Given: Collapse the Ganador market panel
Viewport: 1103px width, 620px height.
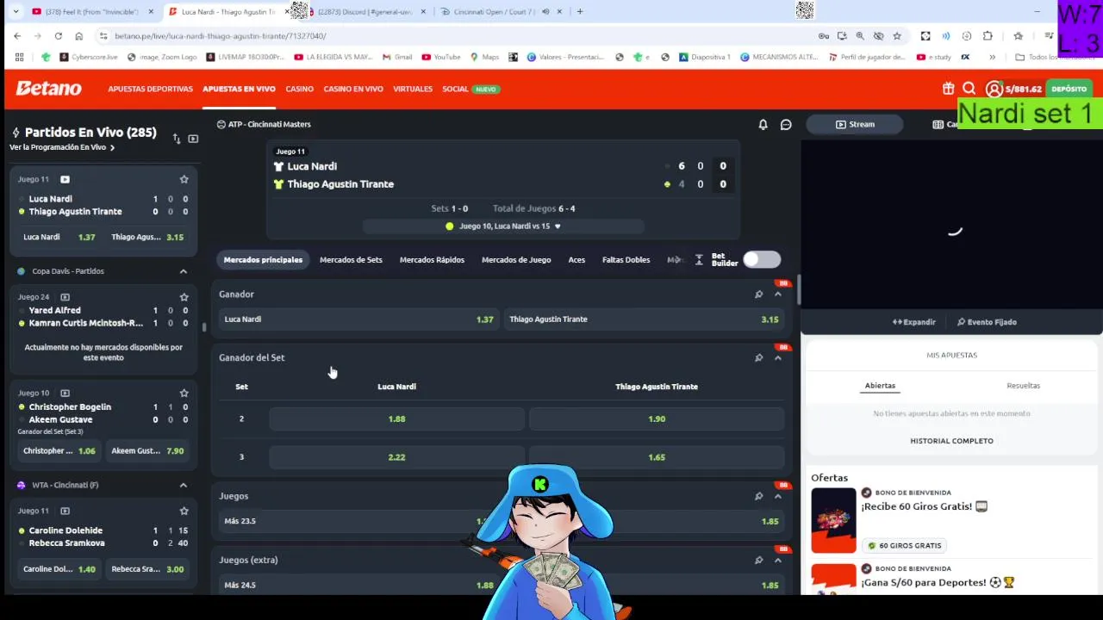Looking at the screenshot, I should coord(777,294).
